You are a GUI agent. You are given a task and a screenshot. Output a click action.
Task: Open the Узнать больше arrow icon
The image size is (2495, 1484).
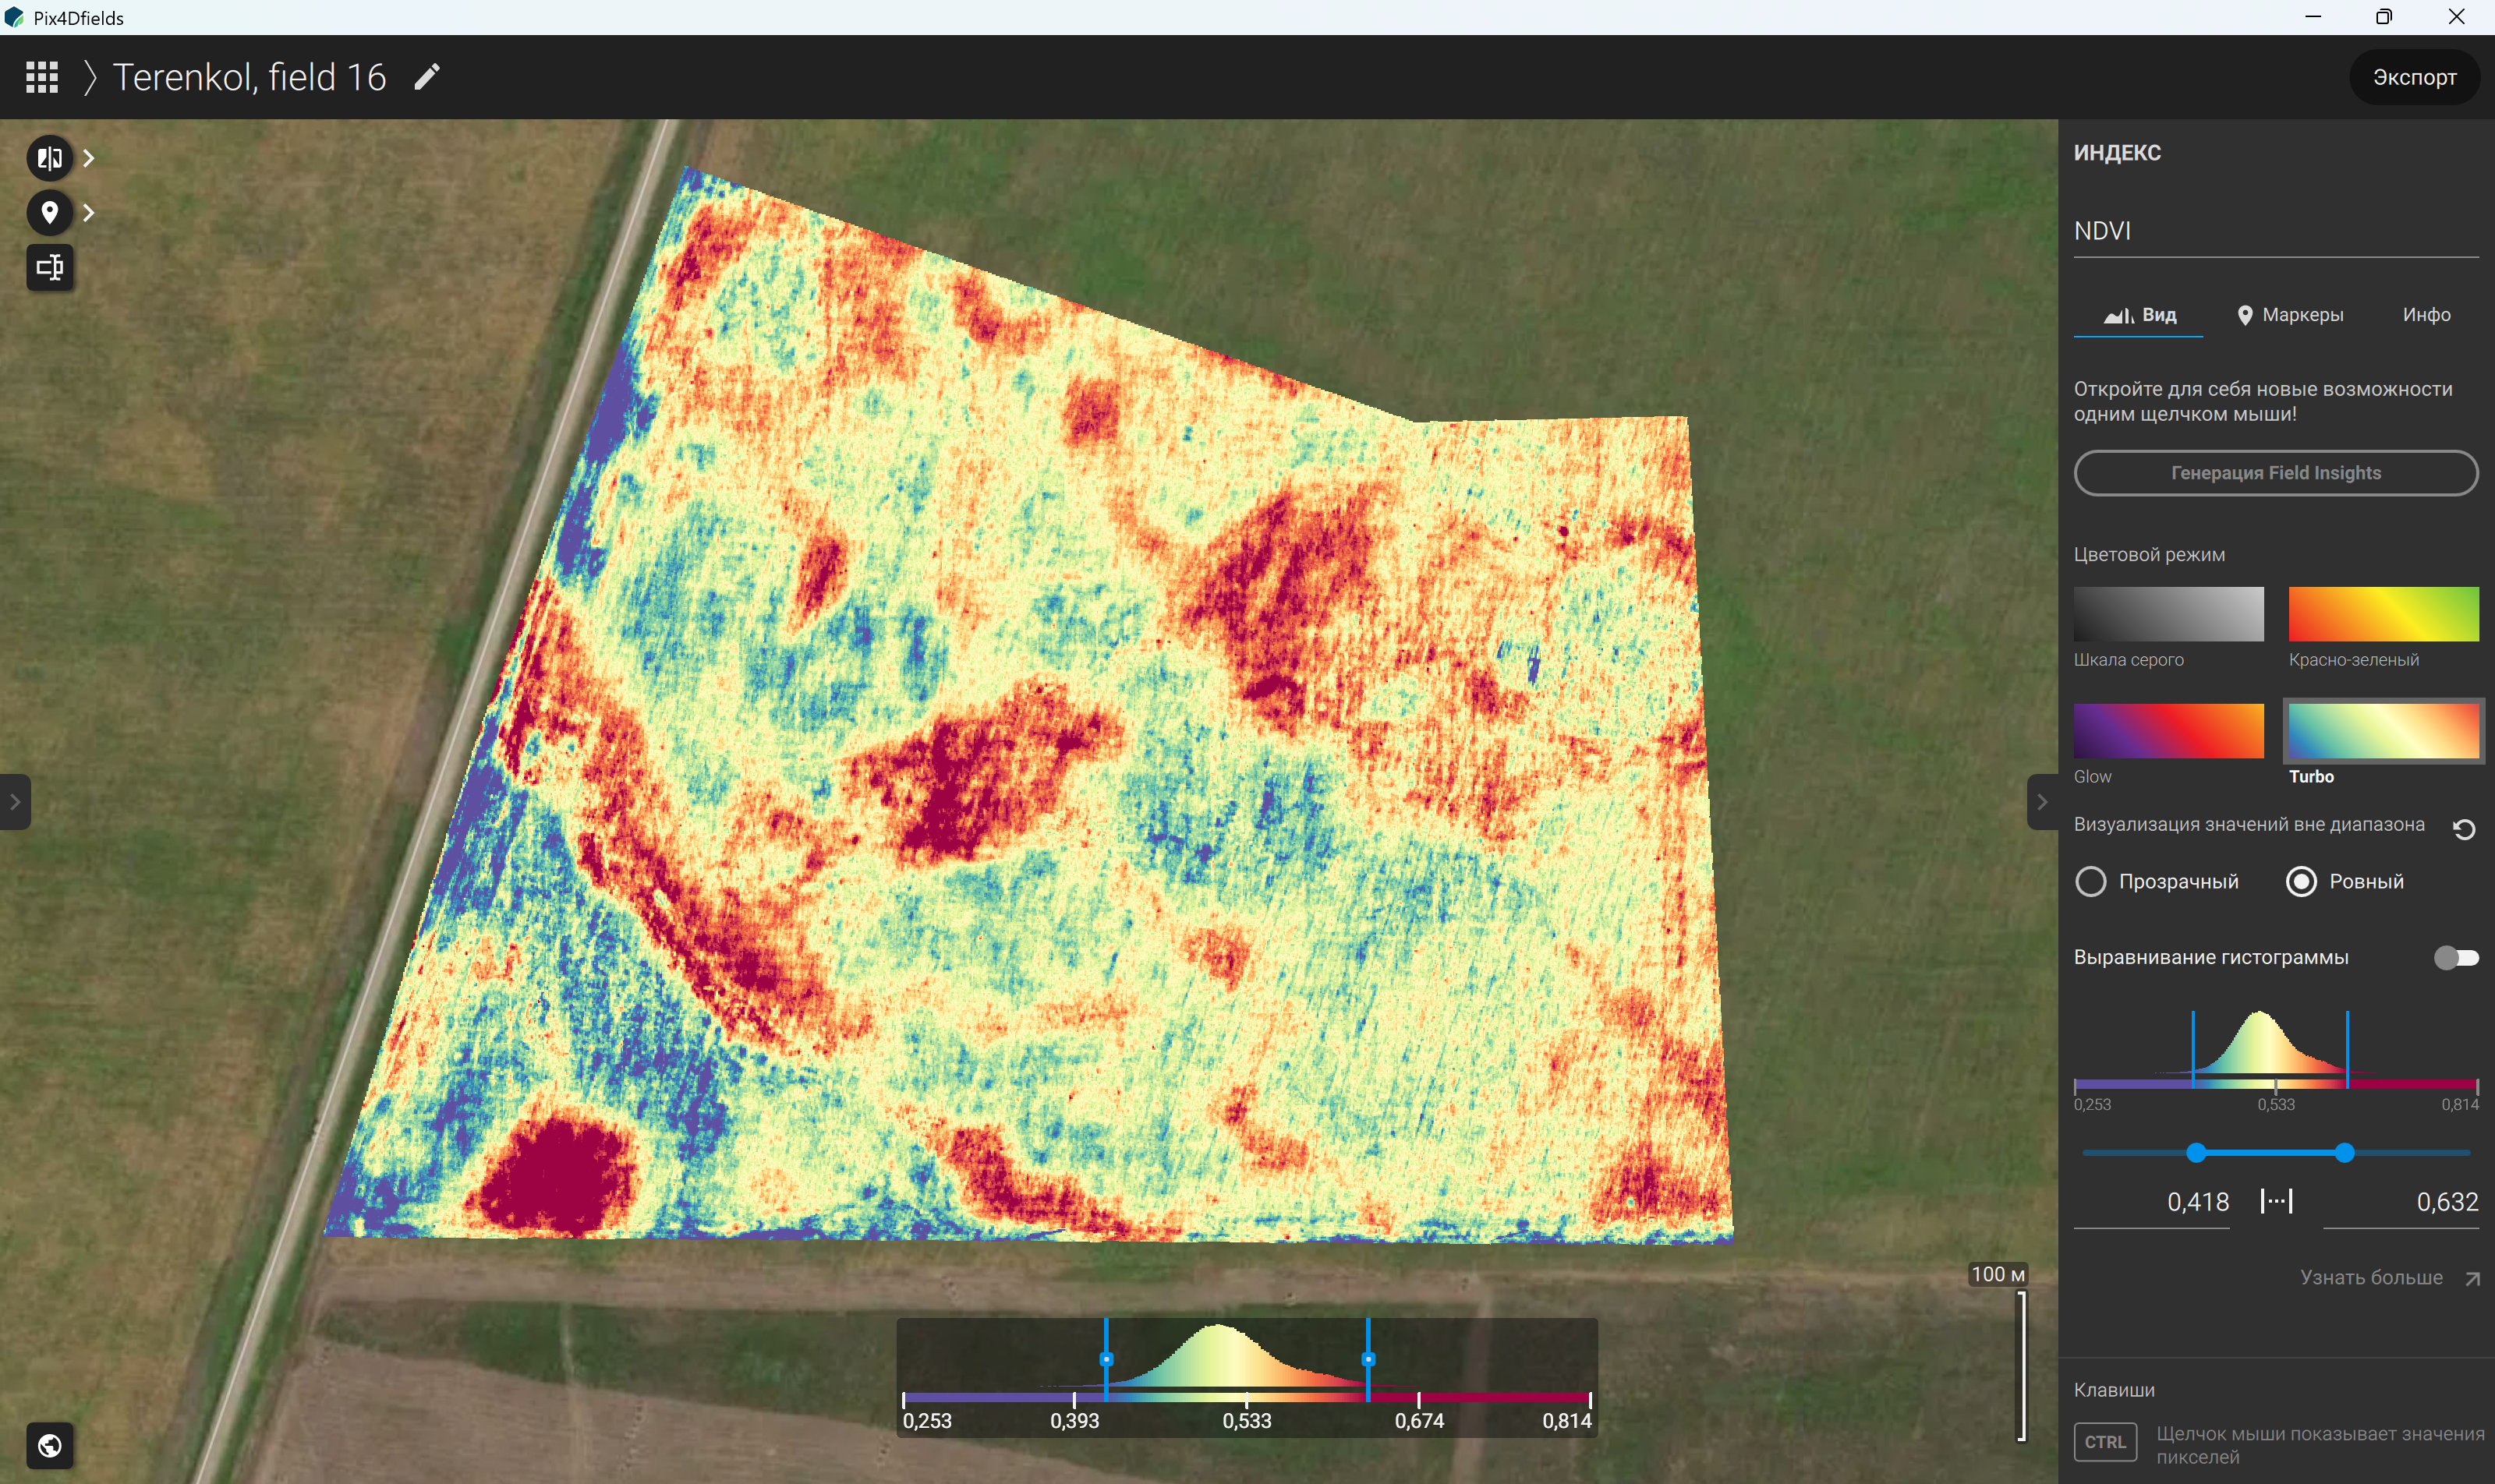pos(2472,1278)
